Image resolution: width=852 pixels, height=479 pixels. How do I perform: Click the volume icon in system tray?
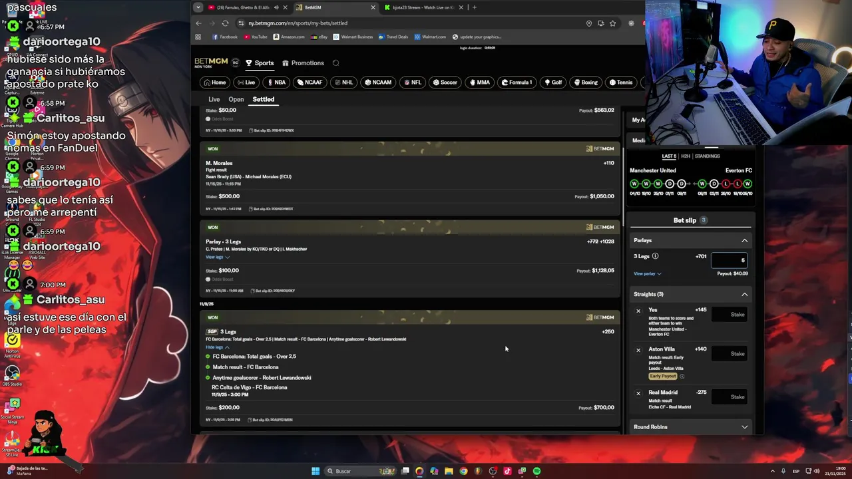(x=818, y=471)
